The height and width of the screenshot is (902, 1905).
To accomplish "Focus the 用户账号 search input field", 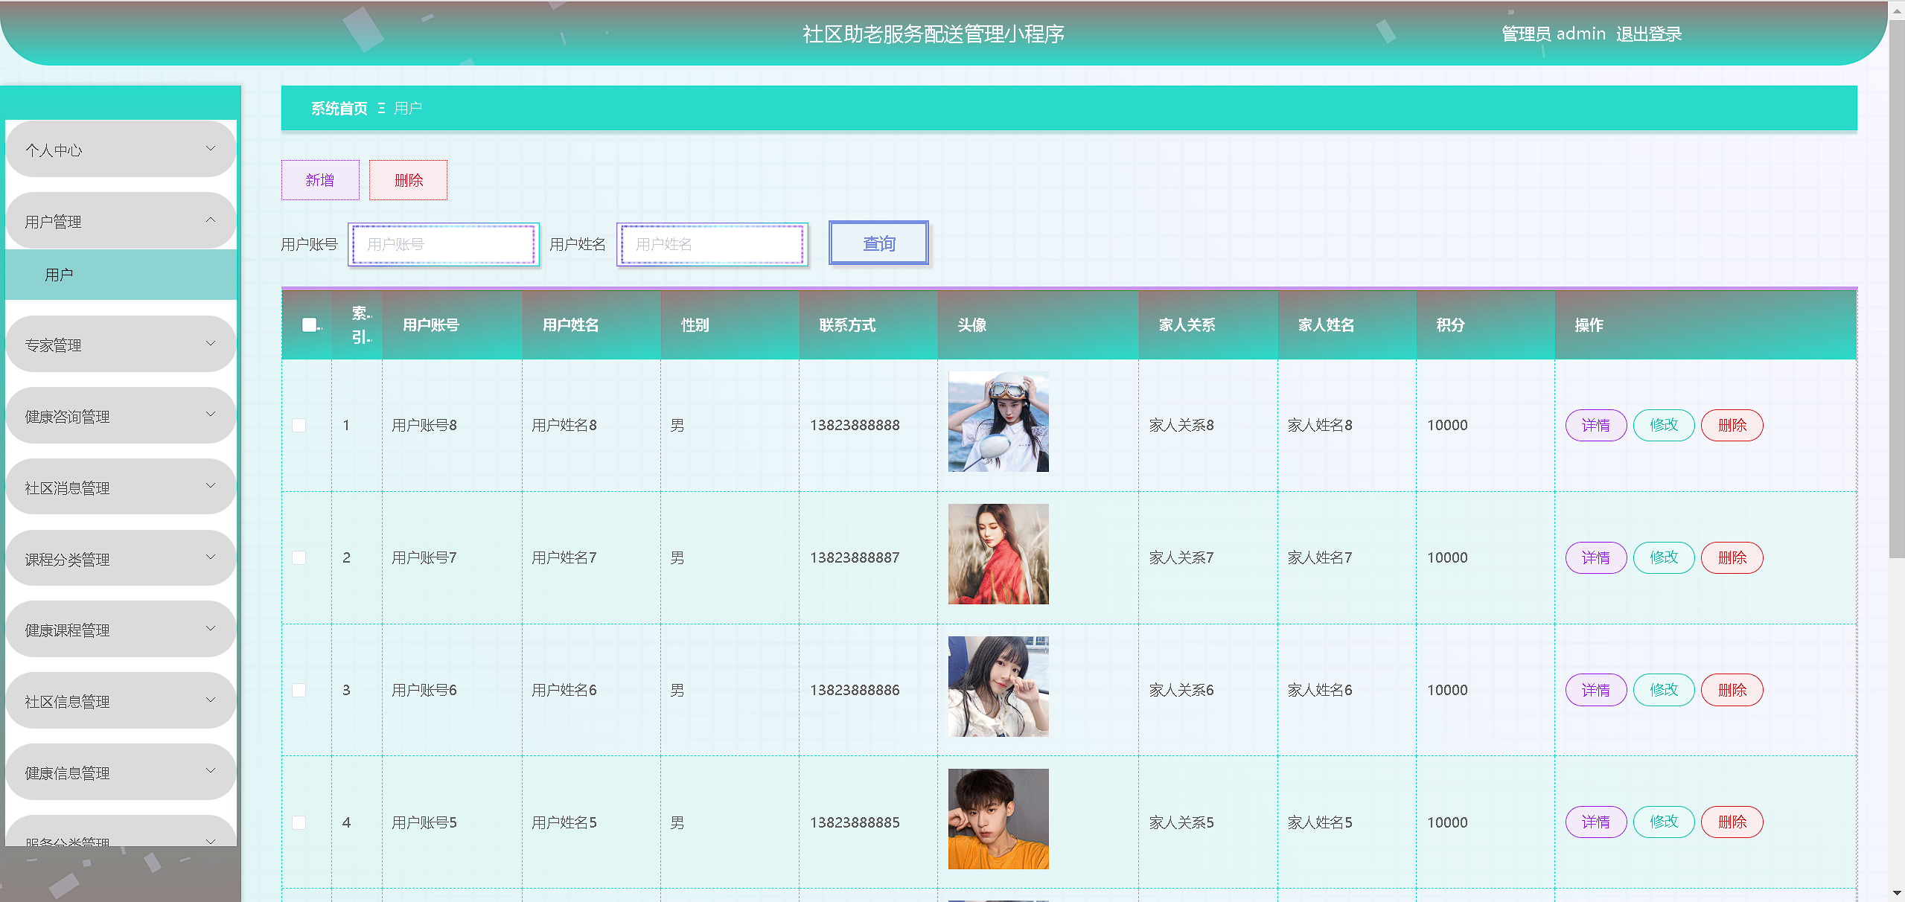I will click(444, 244).
